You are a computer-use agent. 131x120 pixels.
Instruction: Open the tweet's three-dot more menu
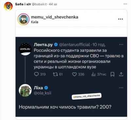tap(125, 4)
